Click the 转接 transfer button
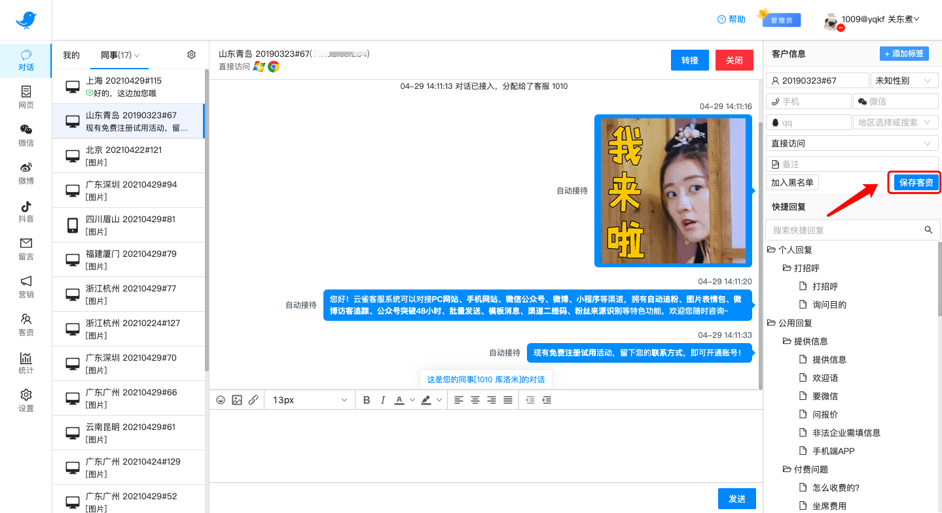This screenshot has height=513, width=942. (x=689, y=59)
